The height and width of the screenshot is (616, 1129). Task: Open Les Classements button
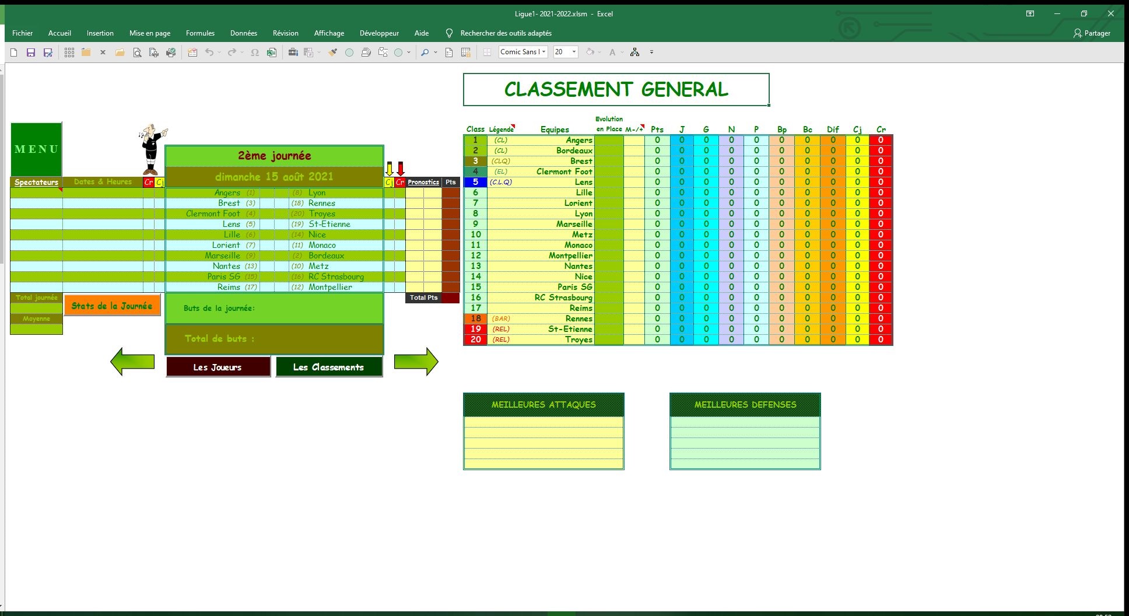329,367
